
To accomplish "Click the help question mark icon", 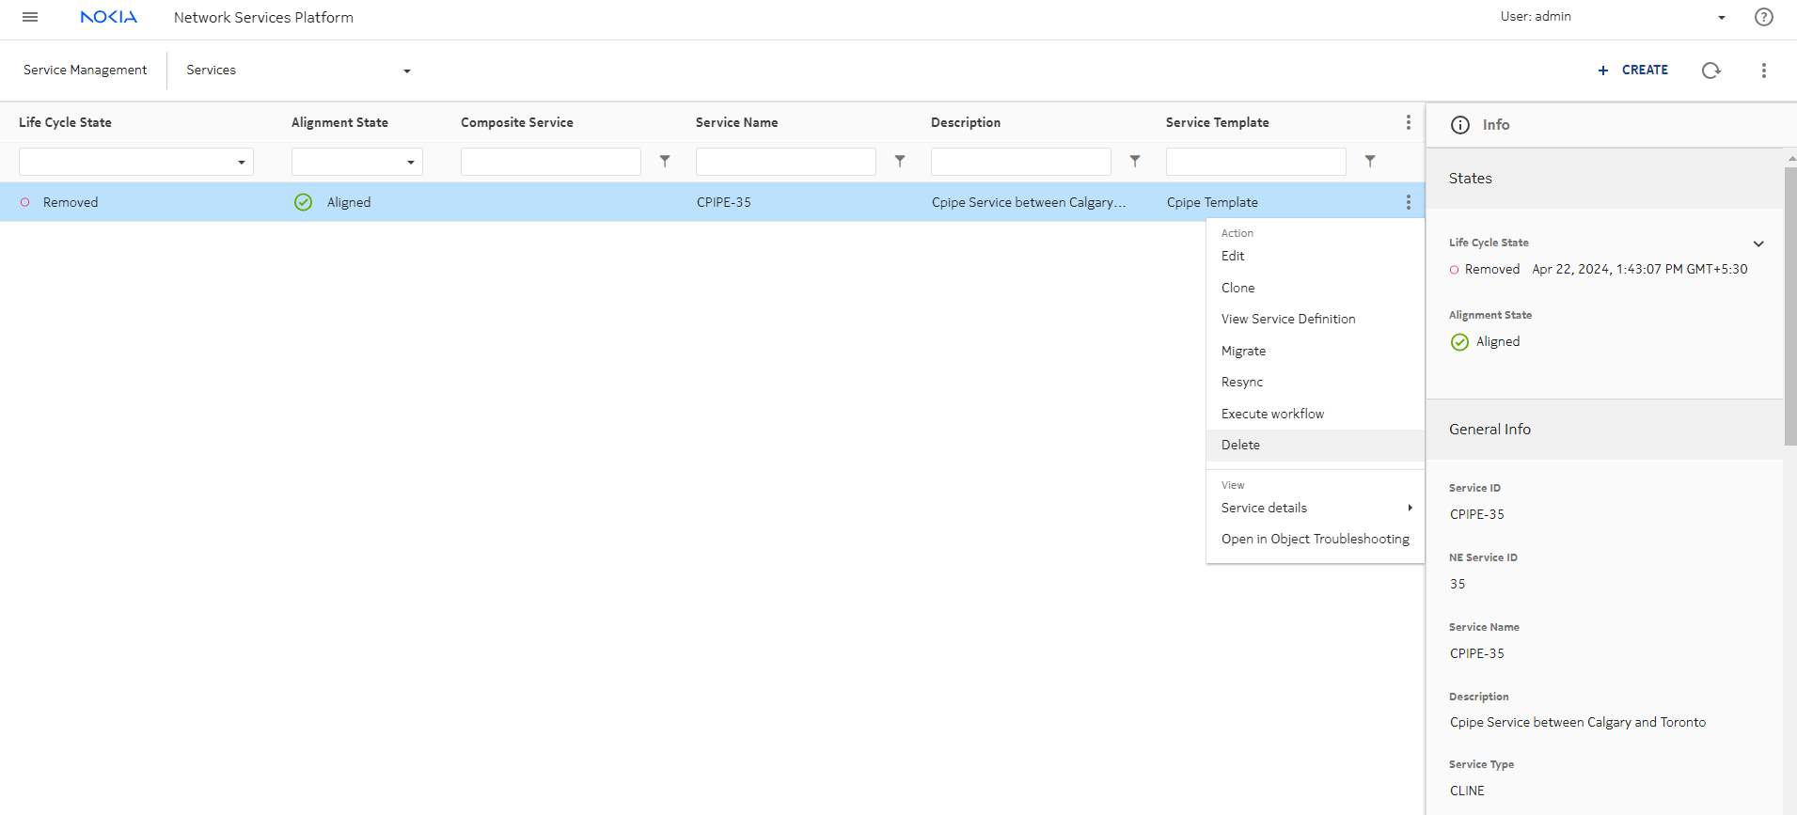I will click(x=1763, y=17).
